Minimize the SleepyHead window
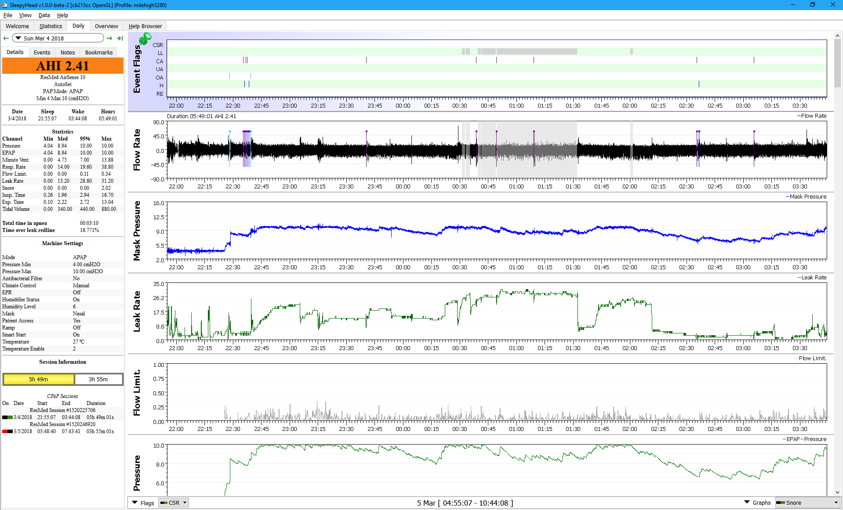Image resolution: width=843 pixels, height=510 pixels. coord(793,5)
